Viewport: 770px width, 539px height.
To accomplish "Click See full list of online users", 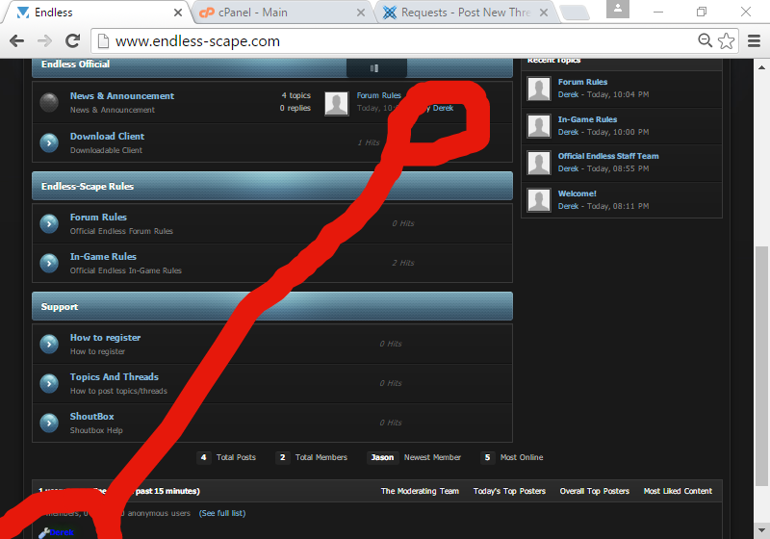I will [222, 513].
